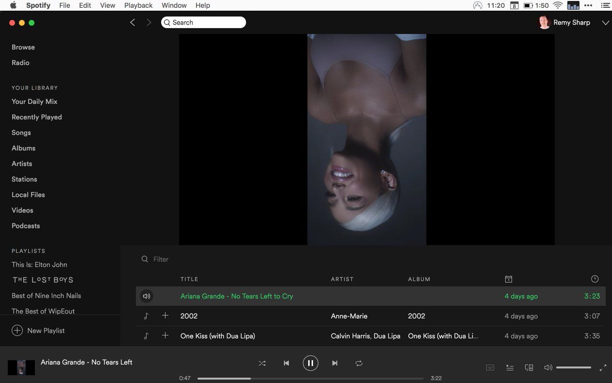This screenshot has width=612, height=383.
Task: Open the View menu
Action: tap(108, 5)
